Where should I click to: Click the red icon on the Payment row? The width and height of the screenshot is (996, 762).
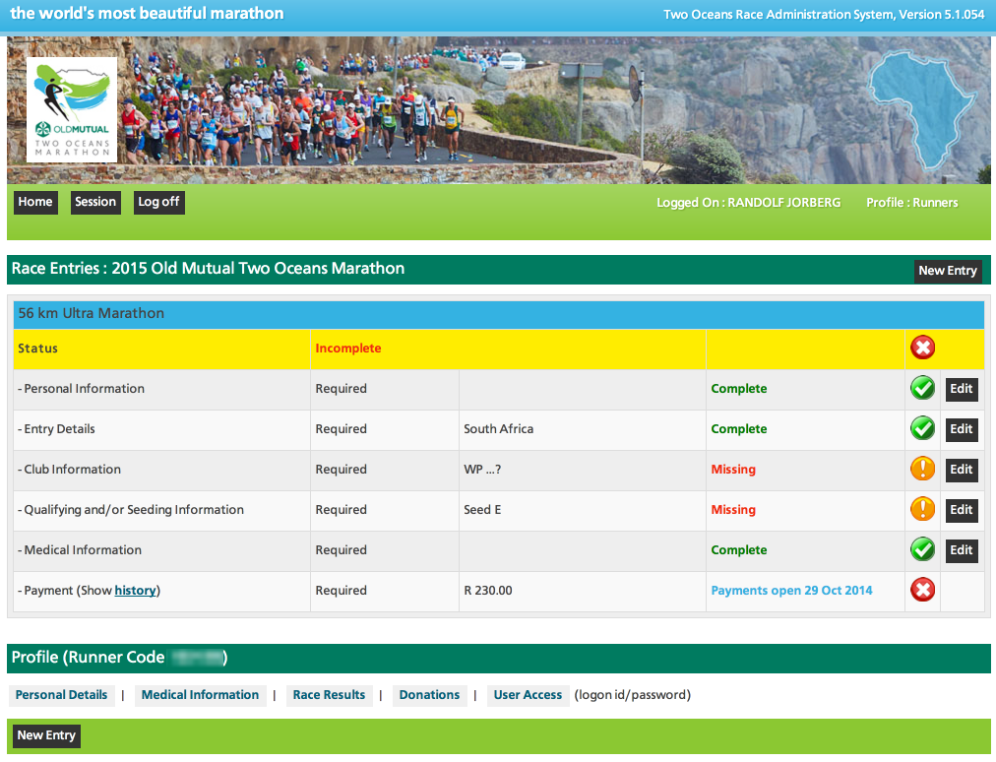pyautogui.click(x=922, y=590)
